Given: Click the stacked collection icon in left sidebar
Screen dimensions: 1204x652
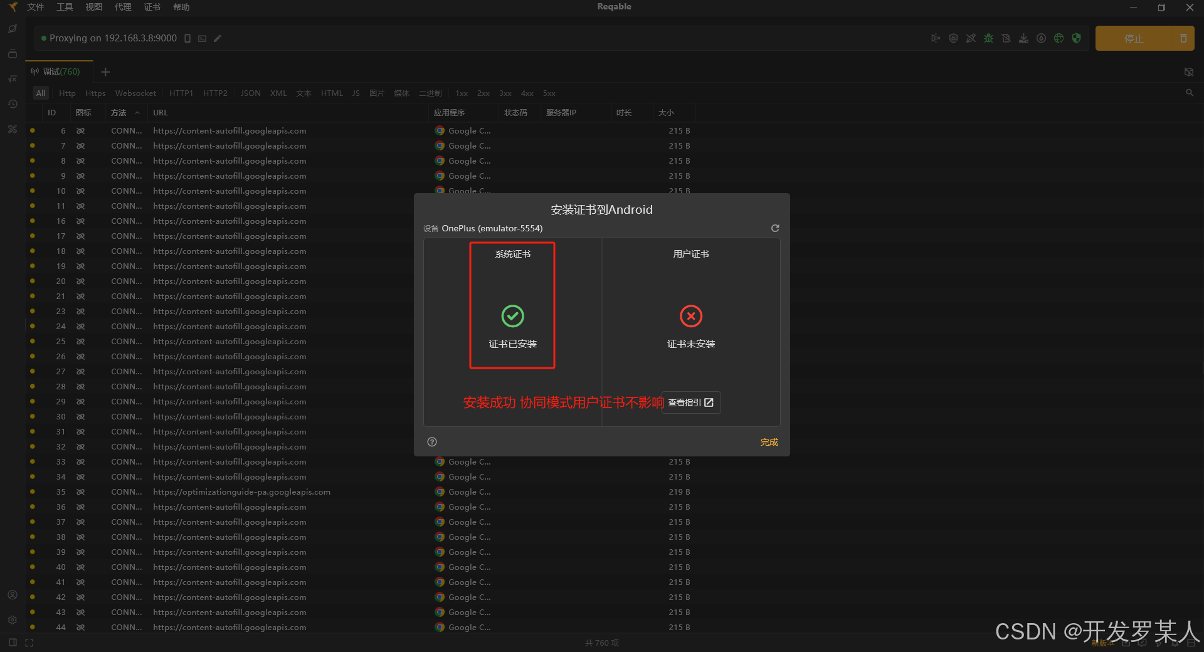Looking at the screenshot, I should tap(13, 54).
